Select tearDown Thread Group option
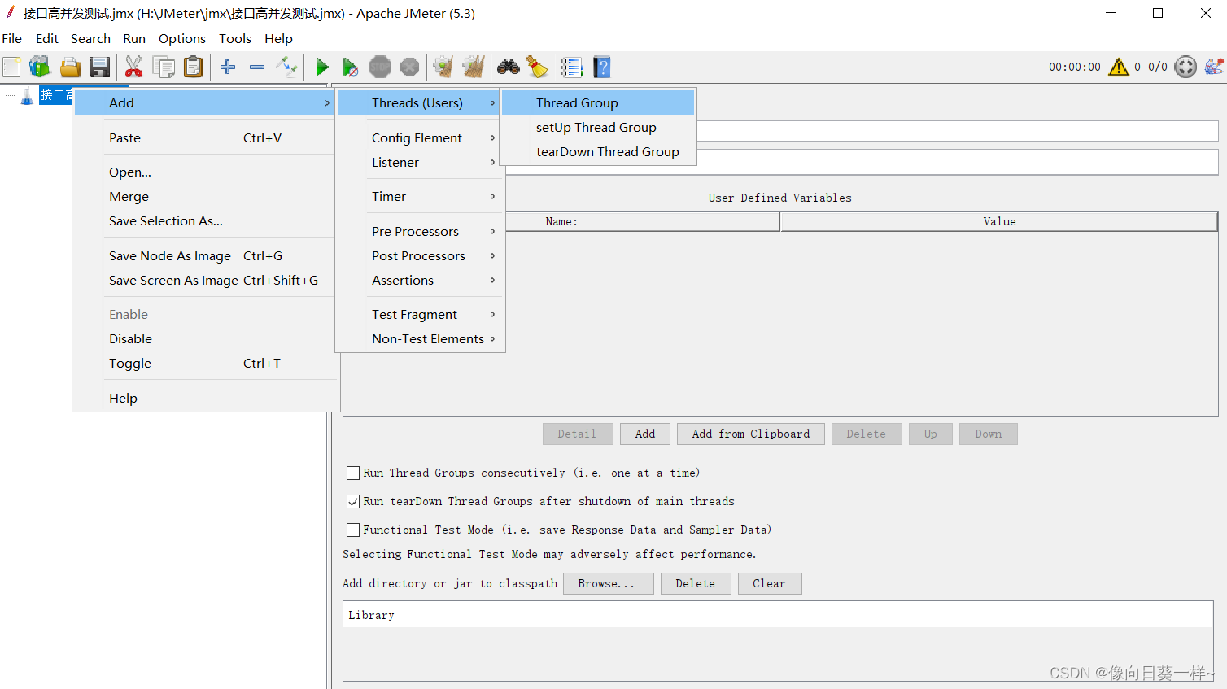The image size is (1227, 689). pyautogui.click(x=598, y=151)
